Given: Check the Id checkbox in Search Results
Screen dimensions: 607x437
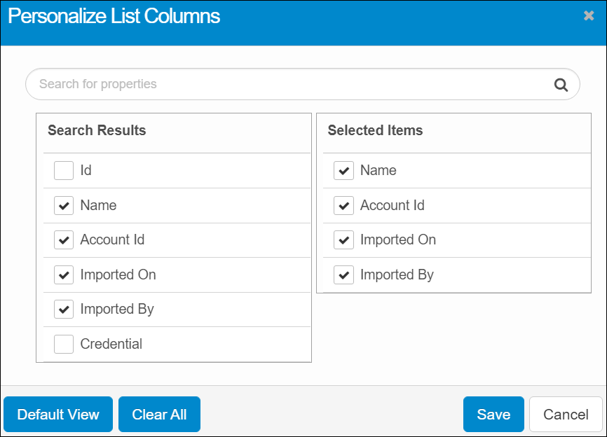Looking at the screenshot, I should point(64,171).
